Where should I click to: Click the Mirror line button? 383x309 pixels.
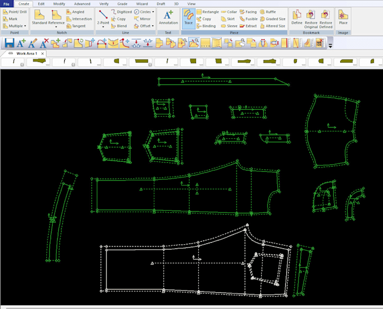[x=142, y=19]
